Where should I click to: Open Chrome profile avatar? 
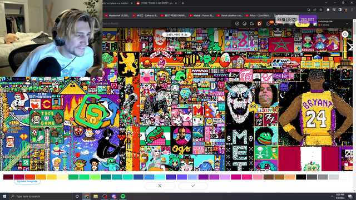pyautogui.click(x=346, y=10)
